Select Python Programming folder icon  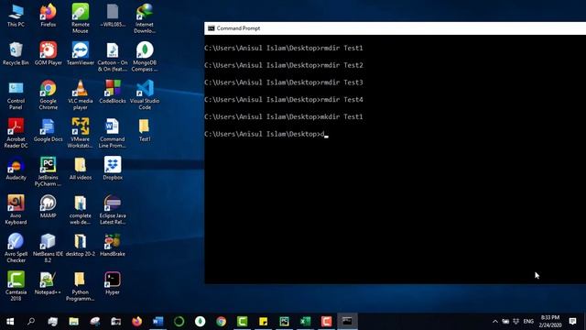tap(81, 286)
